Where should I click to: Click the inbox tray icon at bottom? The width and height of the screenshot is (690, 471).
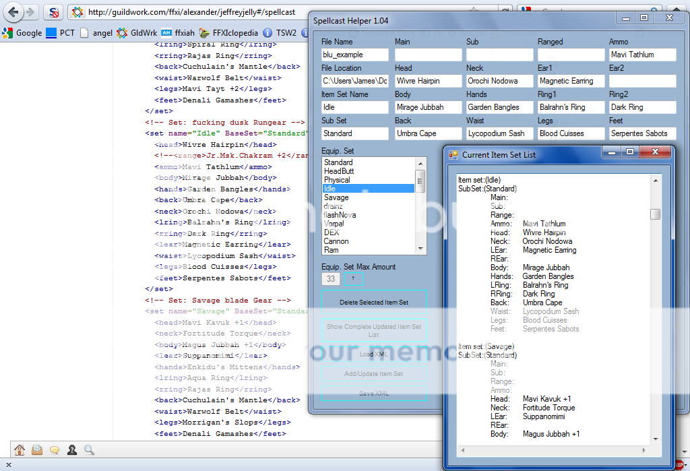(37, 450)
